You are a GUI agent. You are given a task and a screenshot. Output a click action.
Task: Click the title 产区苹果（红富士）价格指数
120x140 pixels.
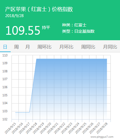(39, 9)
